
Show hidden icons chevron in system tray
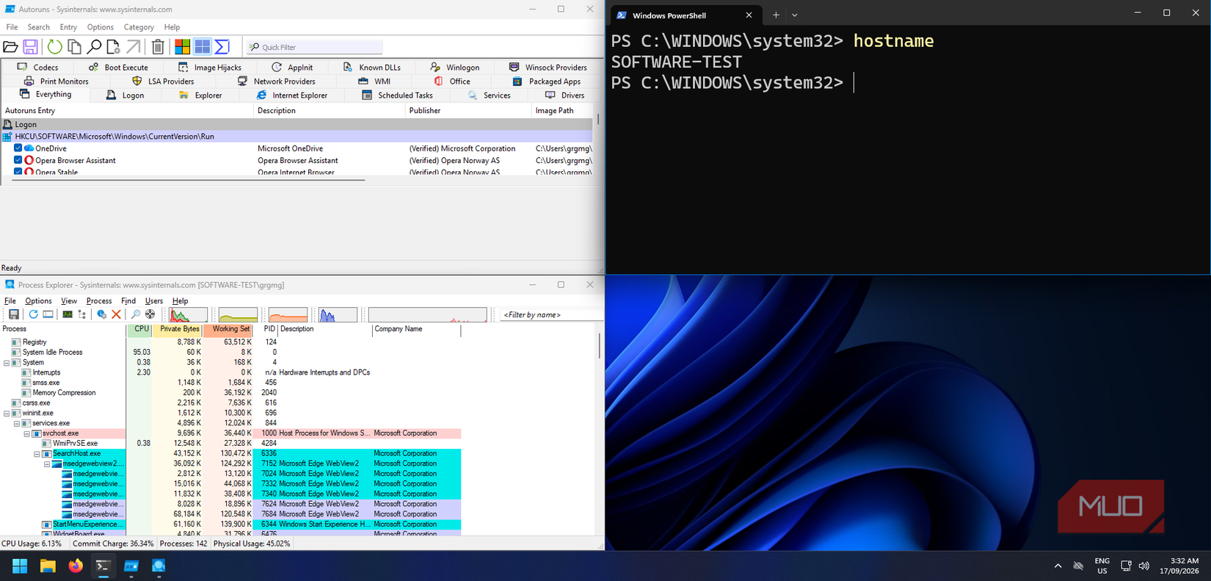(x=1058, y=566)
